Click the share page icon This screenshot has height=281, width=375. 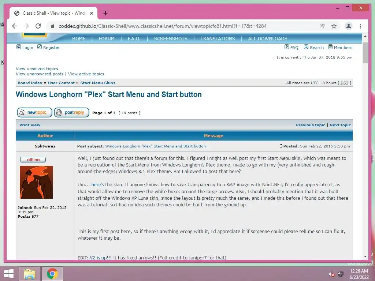(322, 26)
